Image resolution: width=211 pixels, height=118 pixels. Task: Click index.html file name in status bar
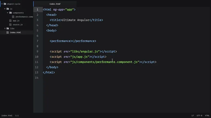7,116
